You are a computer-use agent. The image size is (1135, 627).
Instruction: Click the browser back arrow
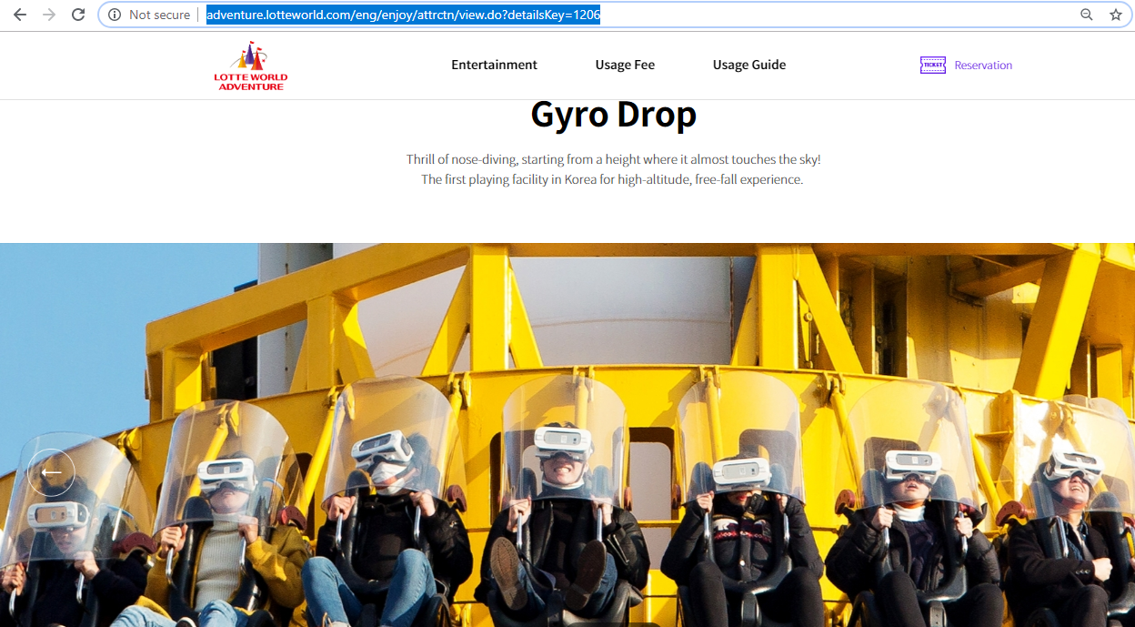tap(19, 15)
